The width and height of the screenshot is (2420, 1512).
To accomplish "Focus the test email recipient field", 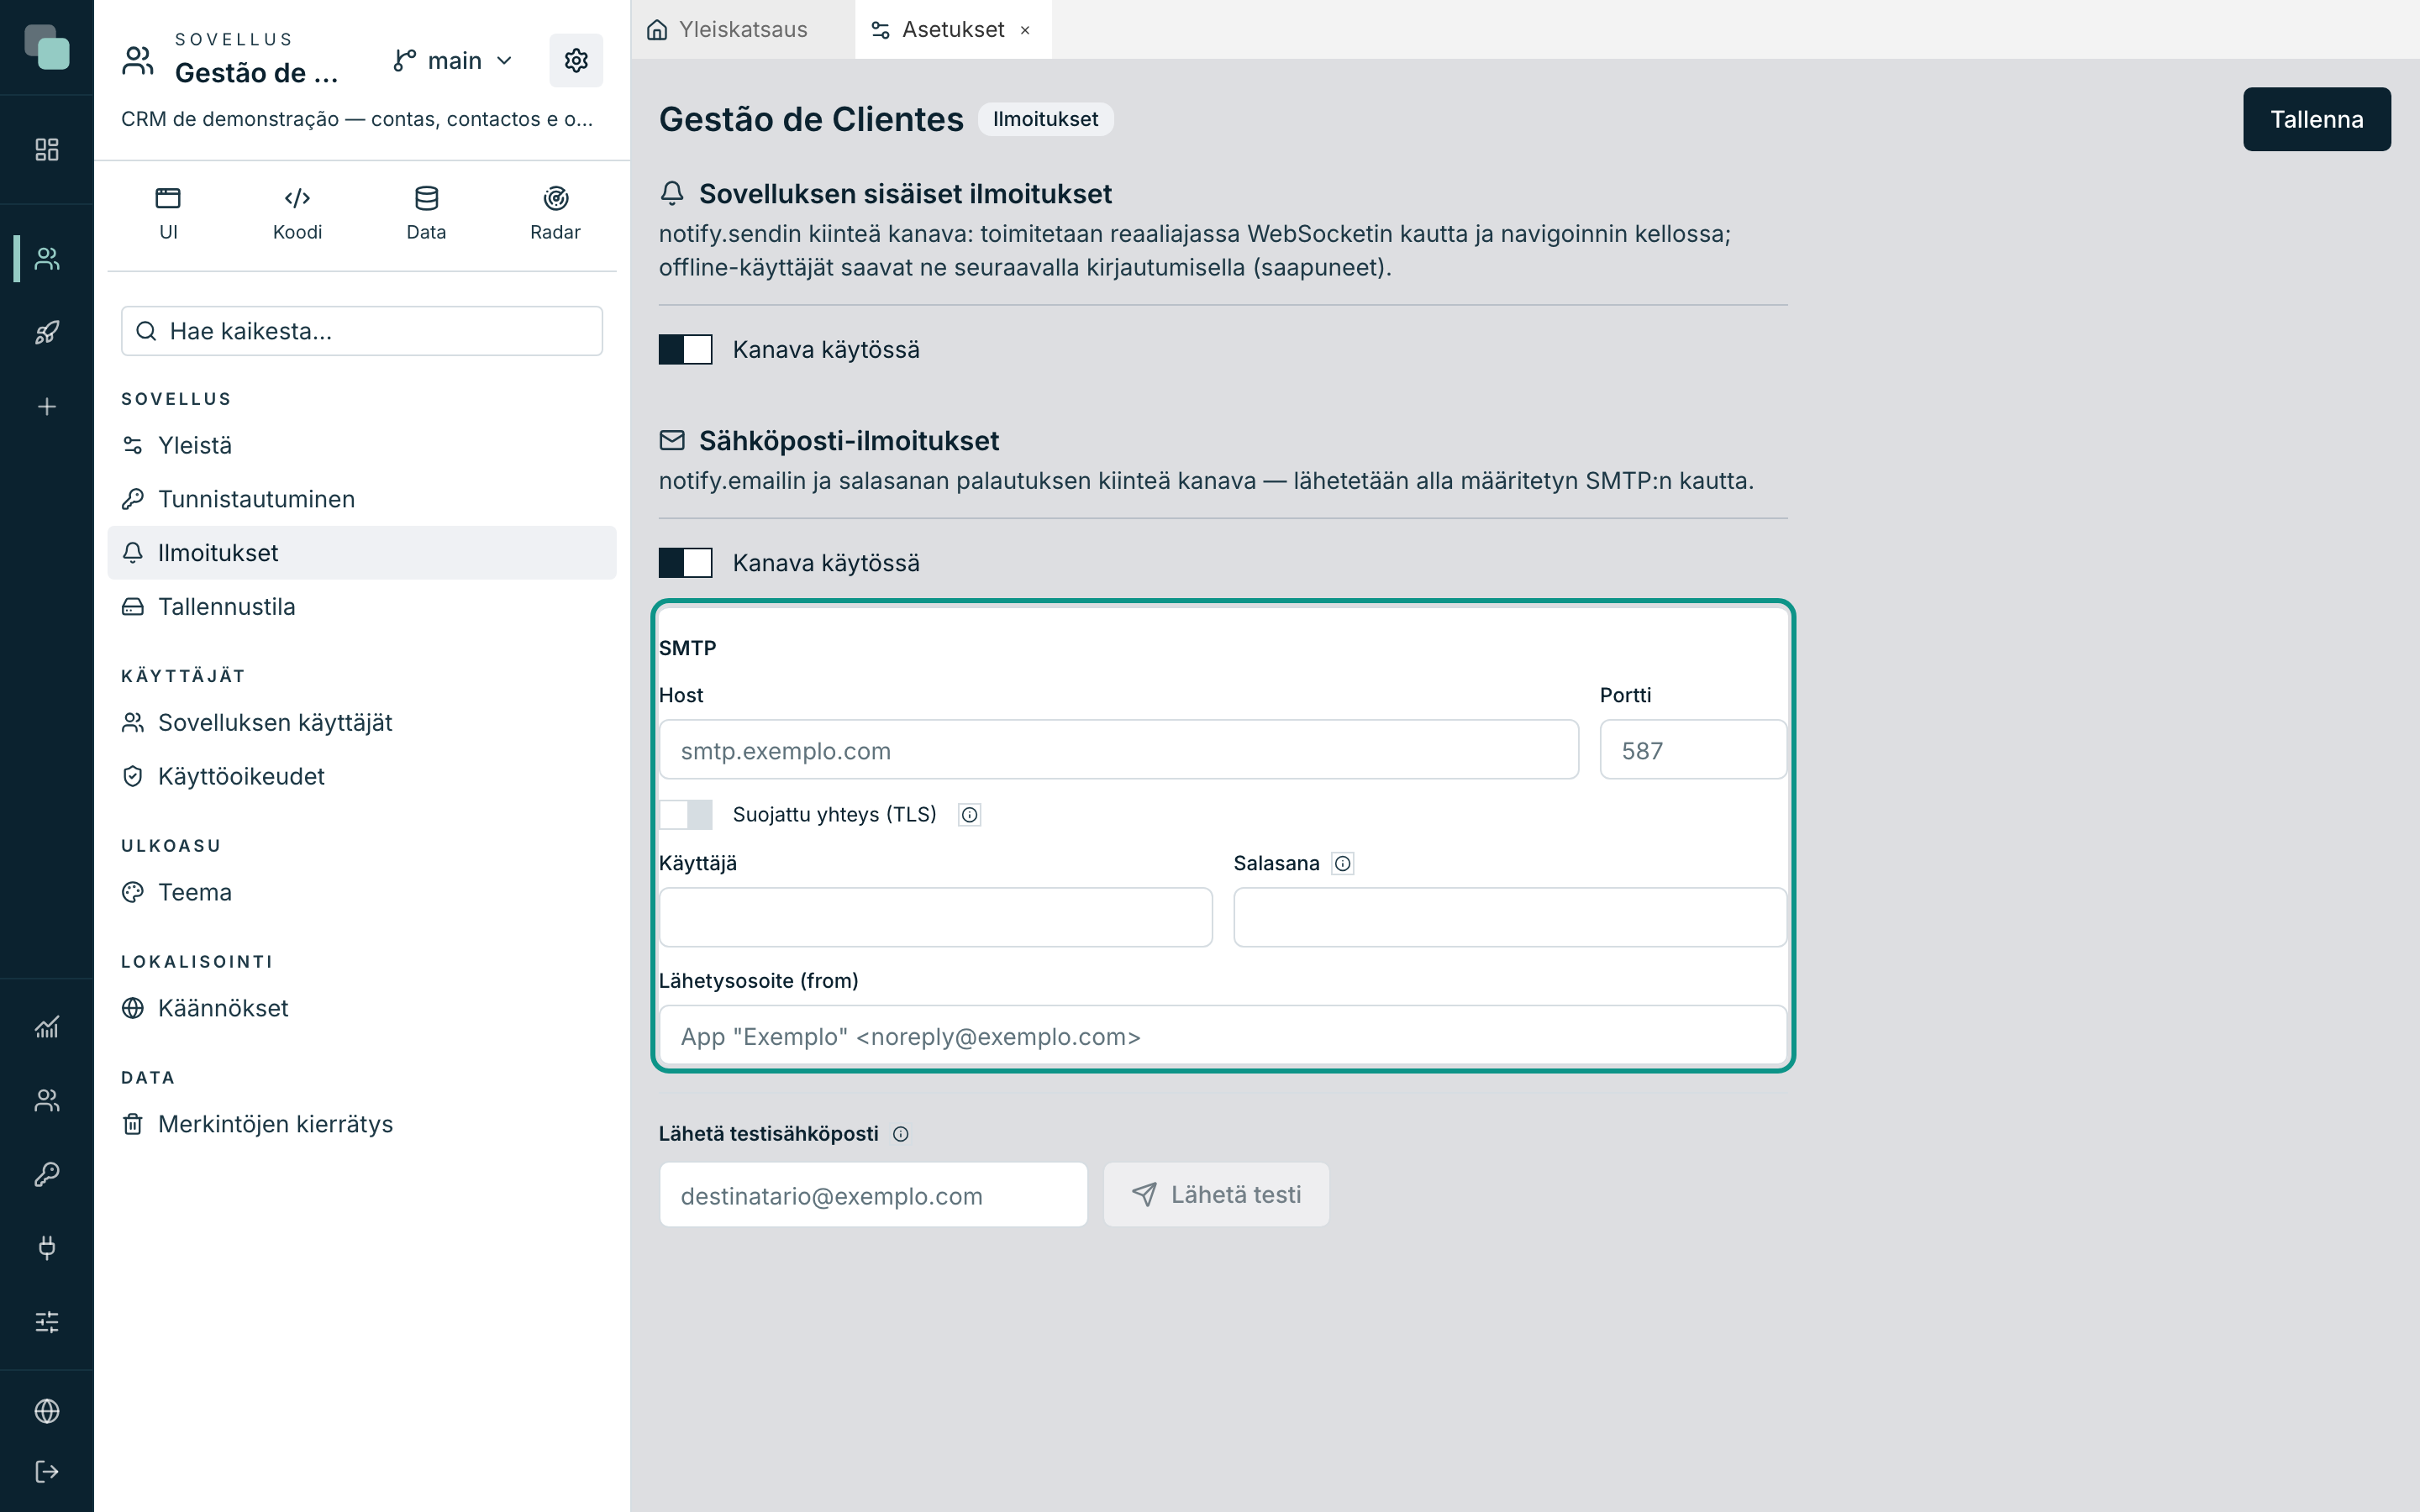I will point(873,1195).
